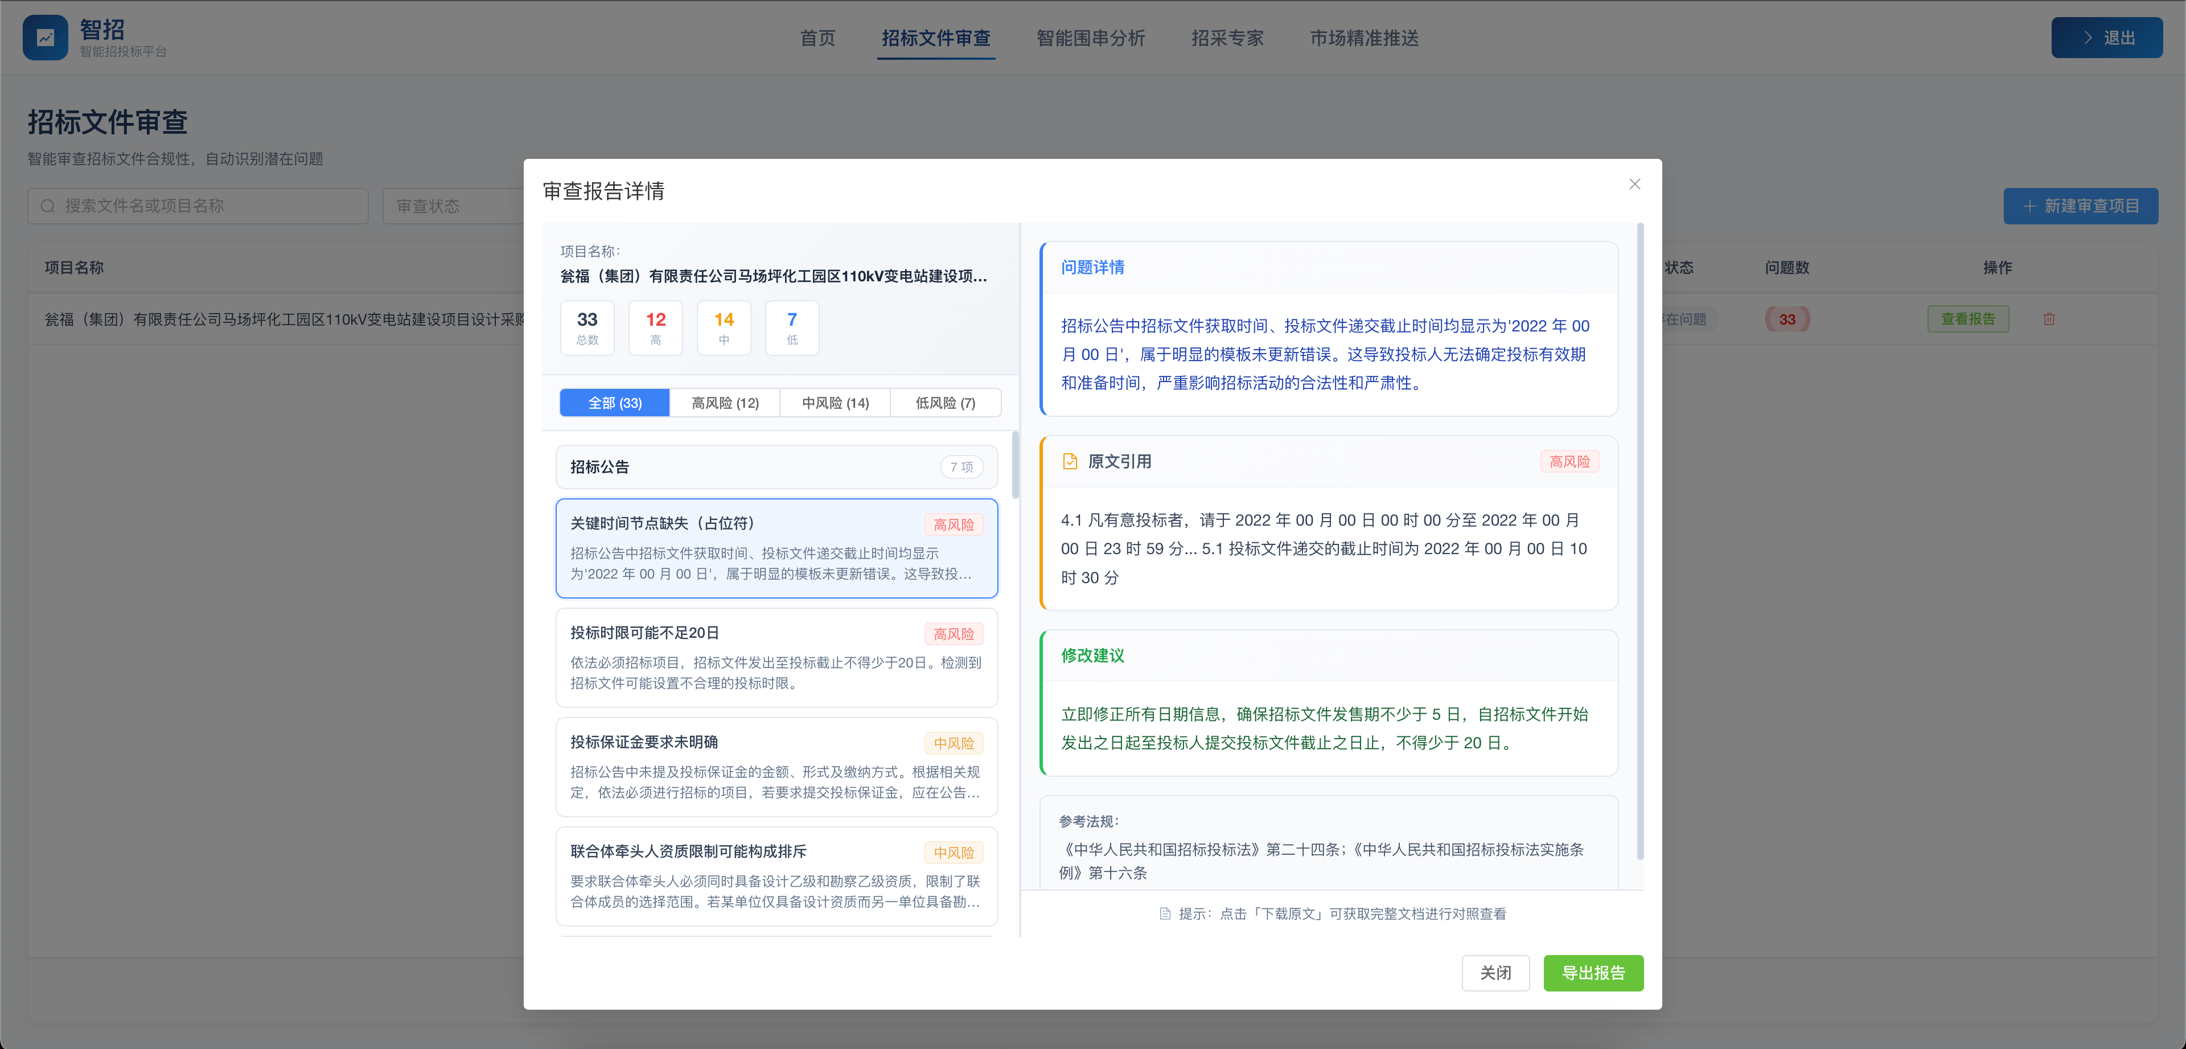Click the project name text in dialog

pos(773,276)
